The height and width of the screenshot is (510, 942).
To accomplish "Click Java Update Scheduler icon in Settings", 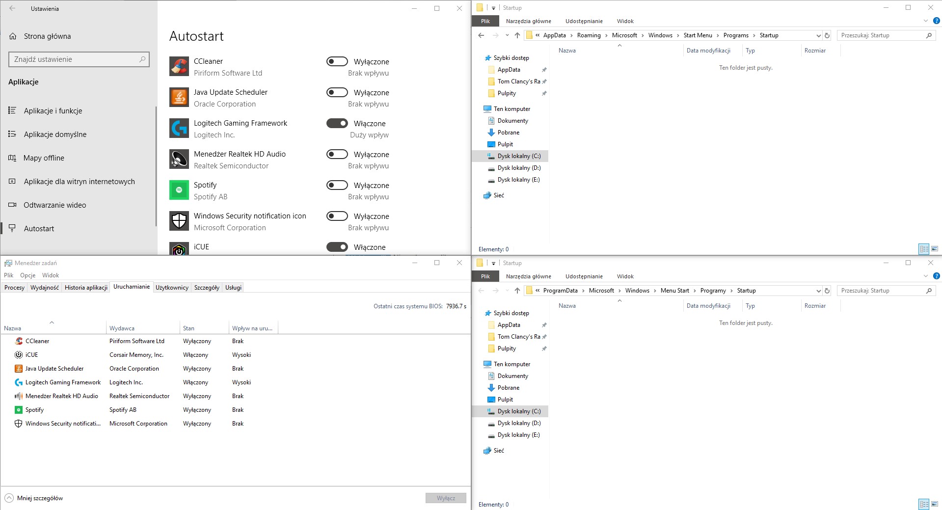I will coord(179,97).
